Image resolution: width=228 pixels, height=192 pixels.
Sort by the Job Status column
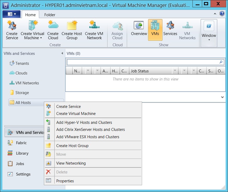150,71
